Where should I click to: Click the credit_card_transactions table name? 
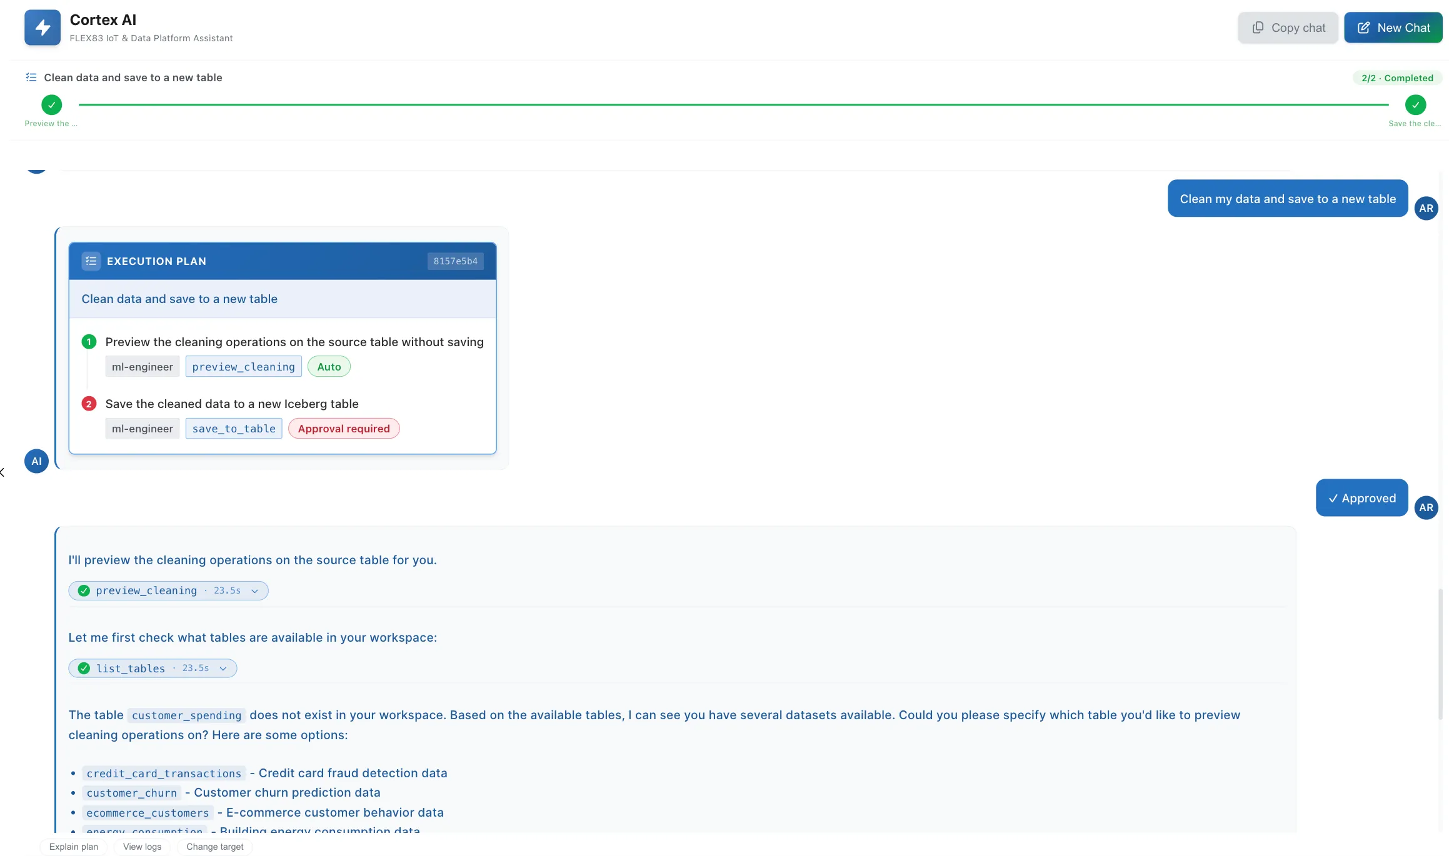point(164,774)
